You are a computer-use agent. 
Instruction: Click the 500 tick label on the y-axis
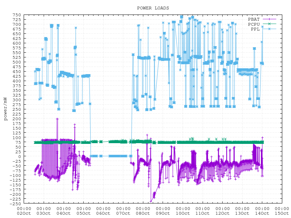point(16,62)
